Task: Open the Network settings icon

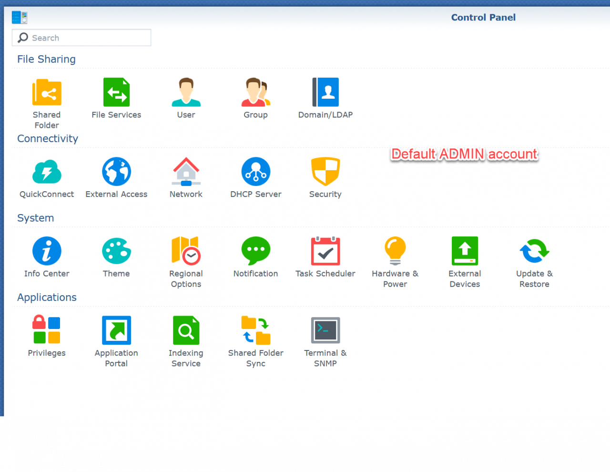Action: pyautogui.click(x=186, y=172)
